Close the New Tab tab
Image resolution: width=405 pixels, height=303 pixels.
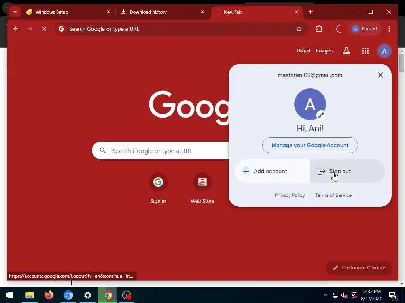pyautogui.click(x=297, y=12)
